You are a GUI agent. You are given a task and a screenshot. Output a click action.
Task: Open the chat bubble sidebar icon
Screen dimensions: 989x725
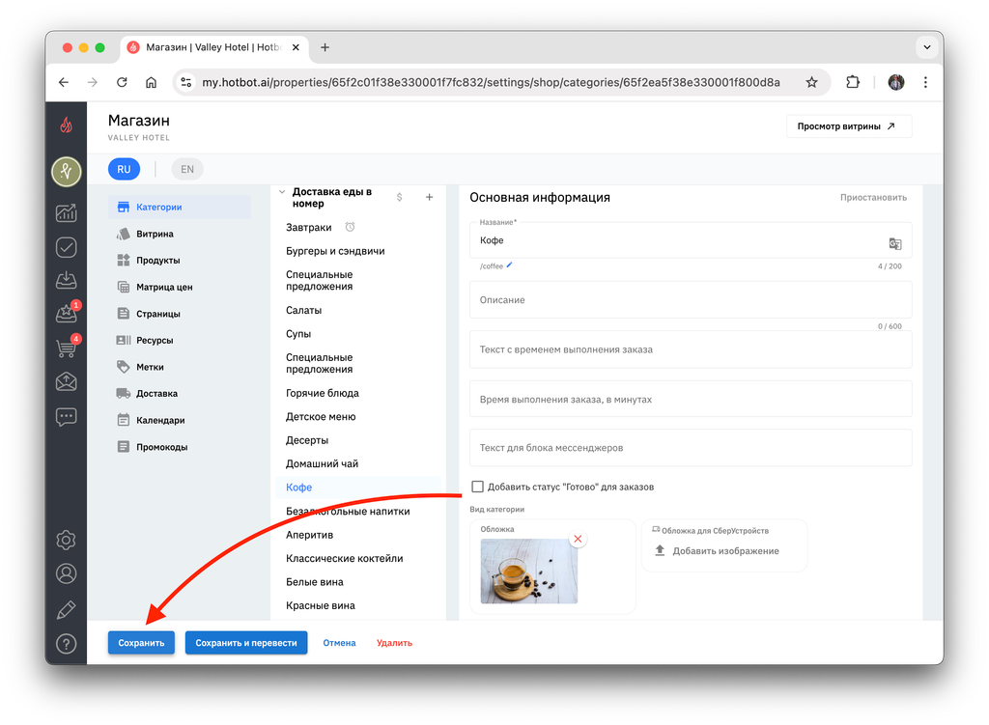point(67,417)
